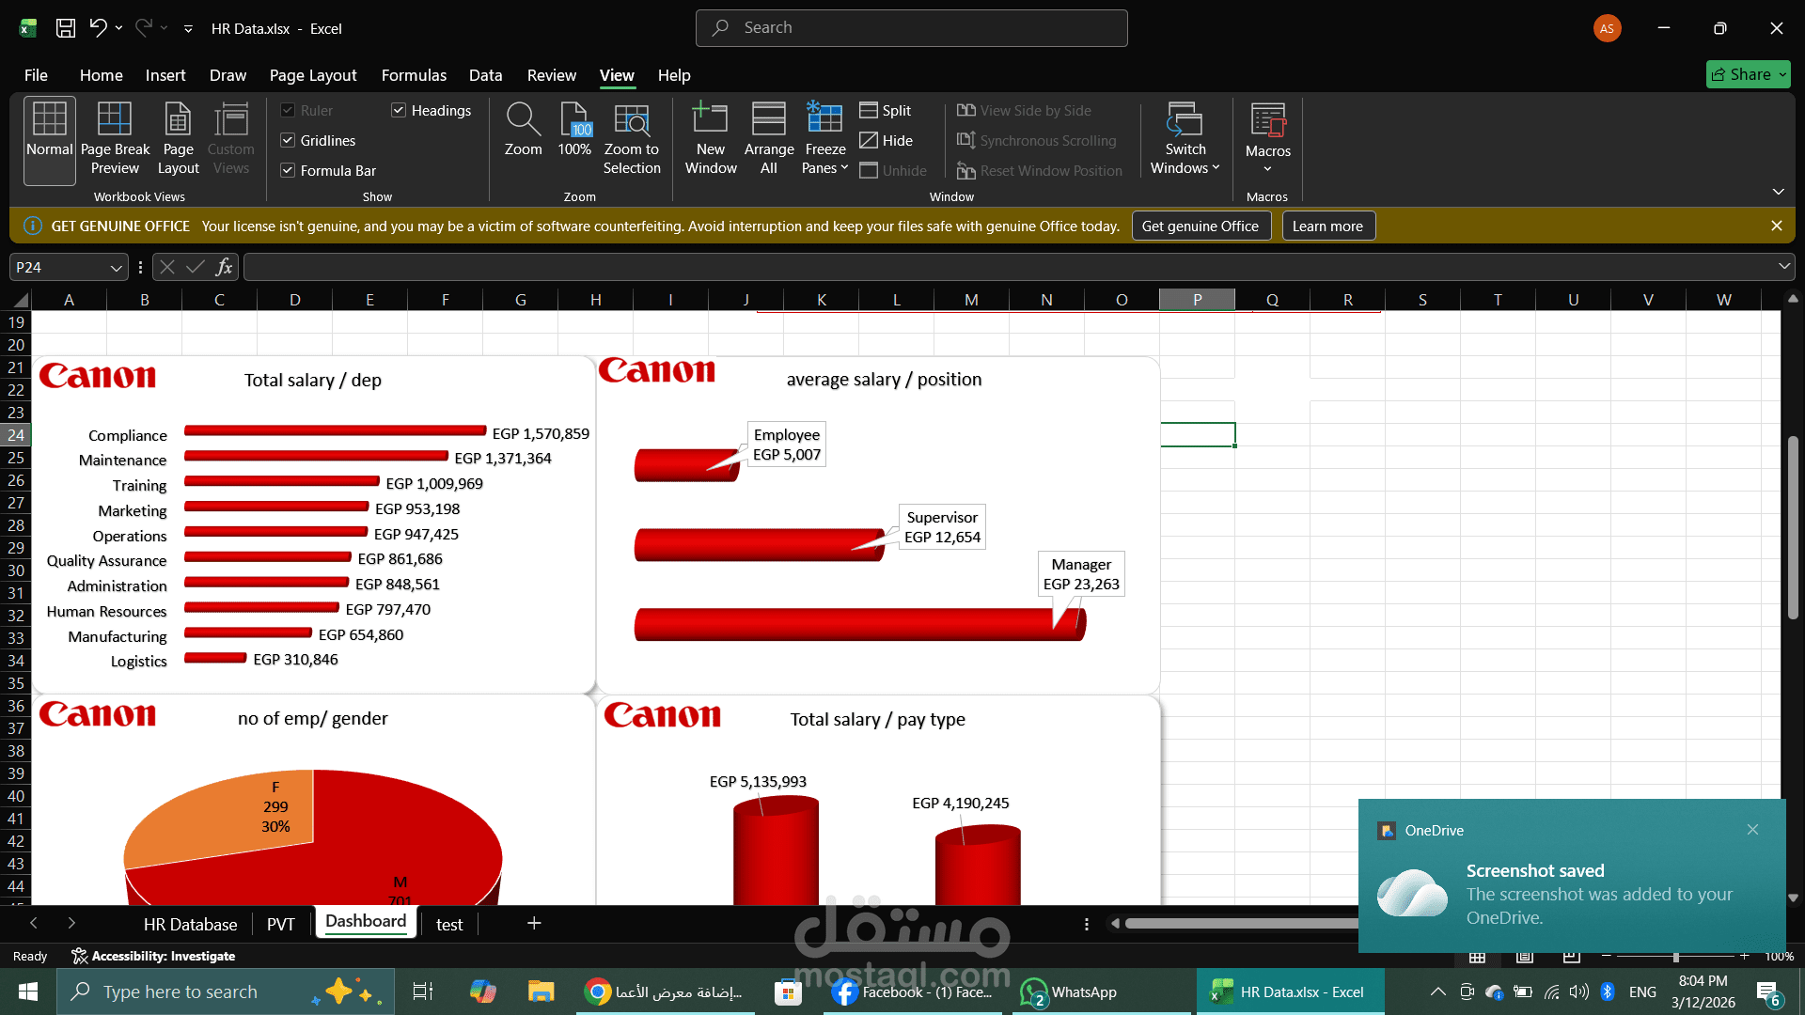Select the Total salary / dep chart
Screen dimensions: 1805x1015
(x=313, y=523)
